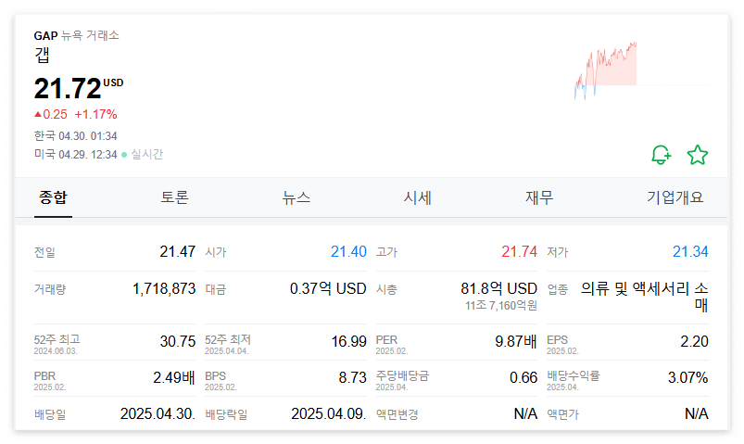Switch to the 기업개요 tab
The width and height of the screenshot is (744, 444).
coord(675,197)
